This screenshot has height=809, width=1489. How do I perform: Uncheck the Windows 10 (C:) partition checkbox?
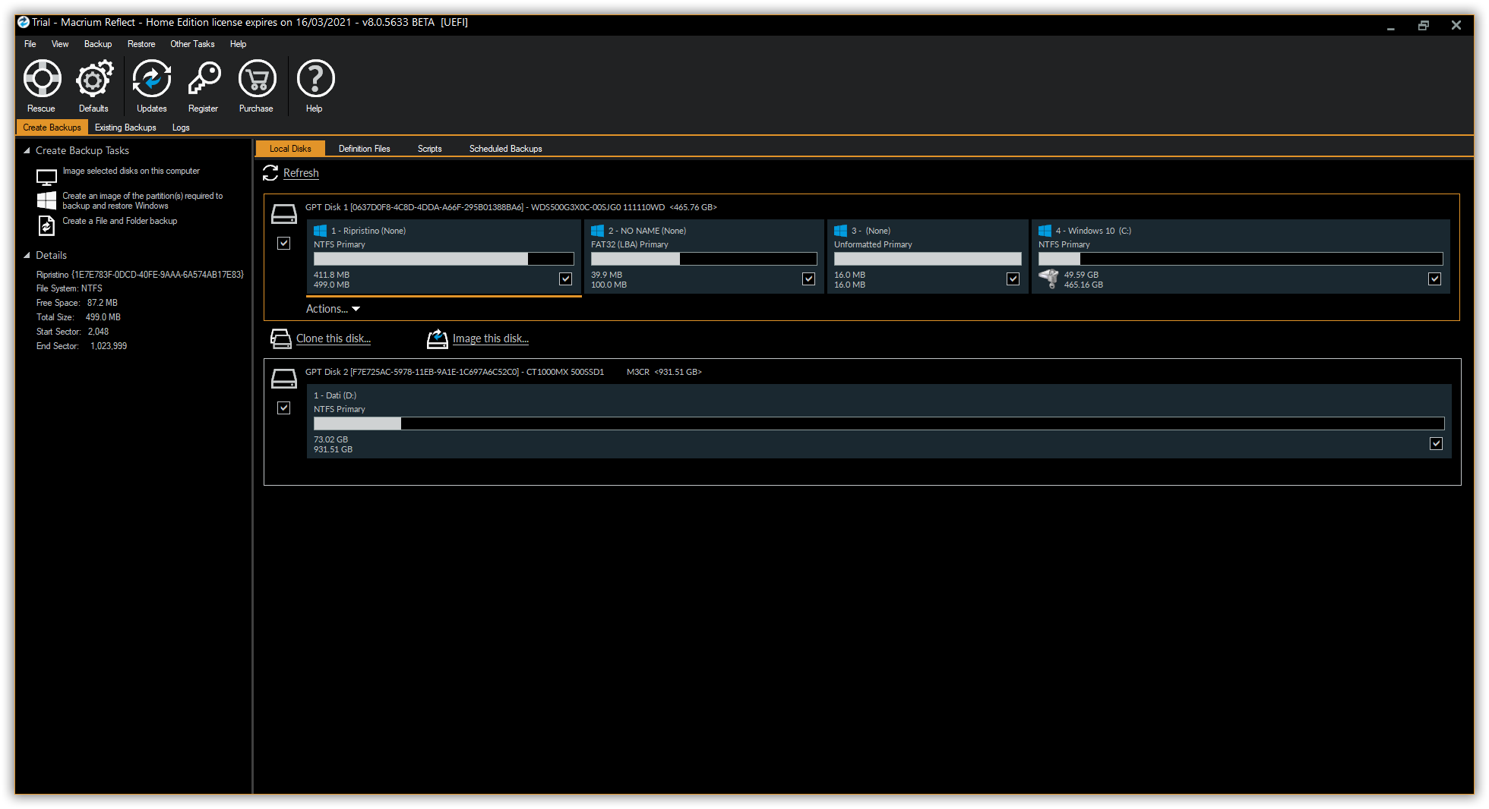pyautogui.click(x=1435, y=279)
